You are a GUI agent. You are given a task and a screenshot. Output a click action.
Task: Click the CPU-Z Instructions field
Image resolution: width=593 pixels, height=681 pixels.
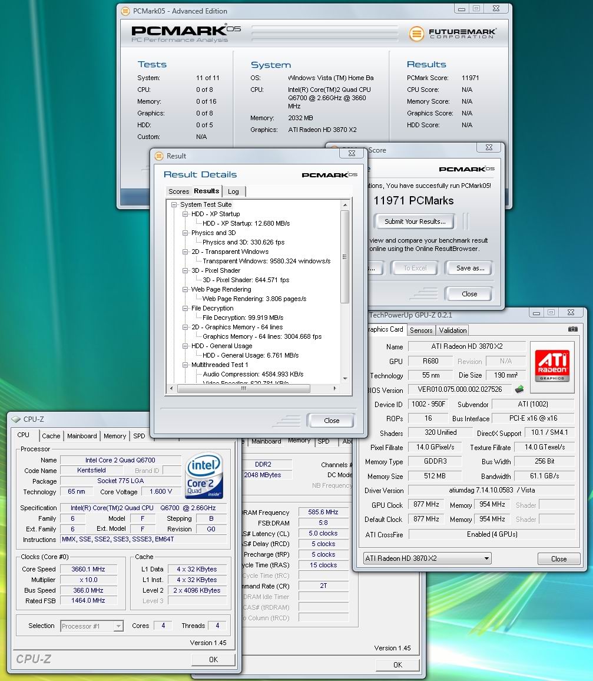click(143, 540)
